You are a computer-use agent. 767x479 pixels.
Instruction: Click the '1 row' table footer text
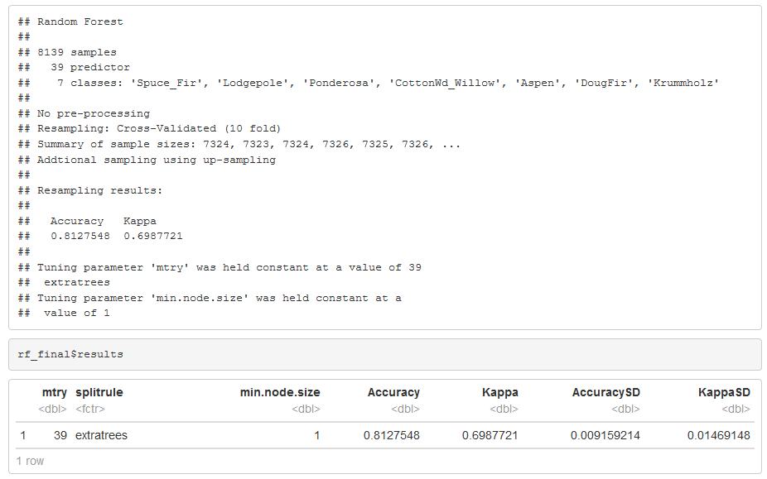[x=30, y=462]
